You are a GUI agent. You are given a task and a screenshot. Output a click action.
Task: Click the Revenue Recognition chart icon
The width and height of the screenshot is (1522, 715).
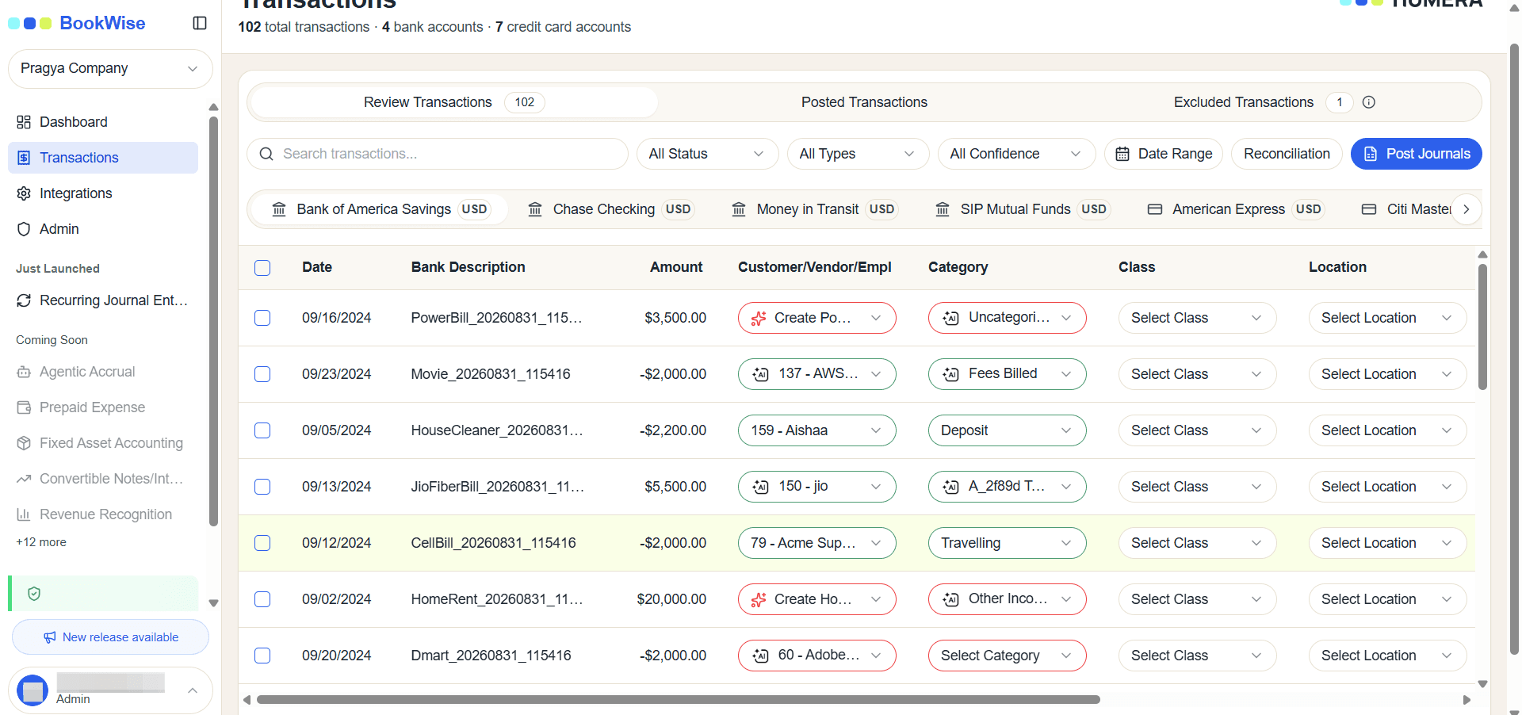[24, 514]
